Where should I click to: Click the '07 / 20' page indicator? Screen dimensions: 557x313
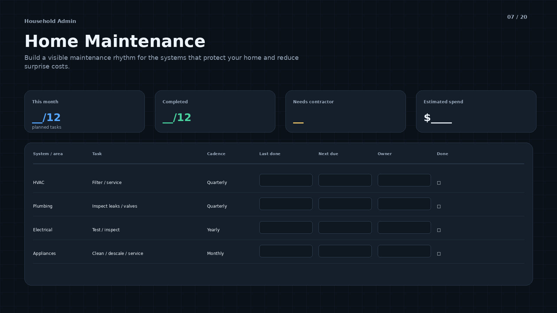click(x=517, y=17)
